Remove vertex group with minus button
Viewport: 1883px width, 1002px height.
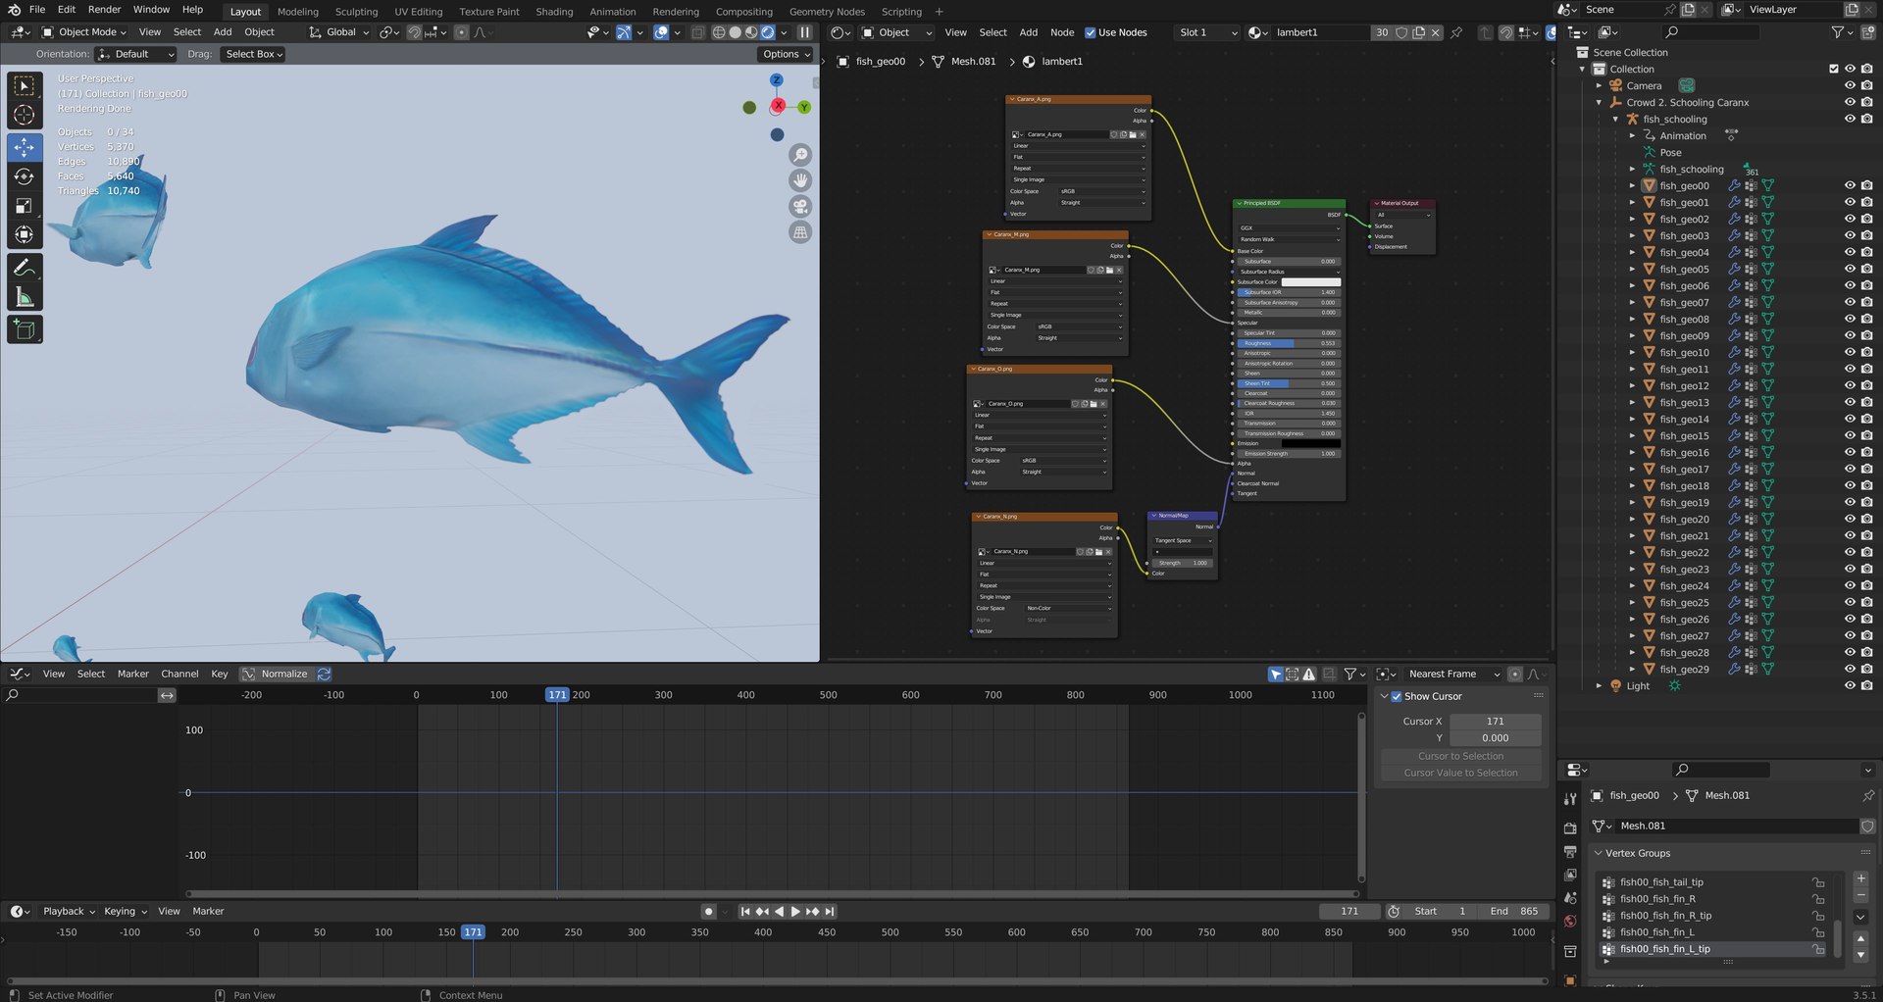click(1861, 895)
